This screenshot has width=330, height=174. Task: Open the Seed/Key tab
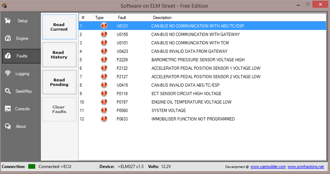coord(24,91)
